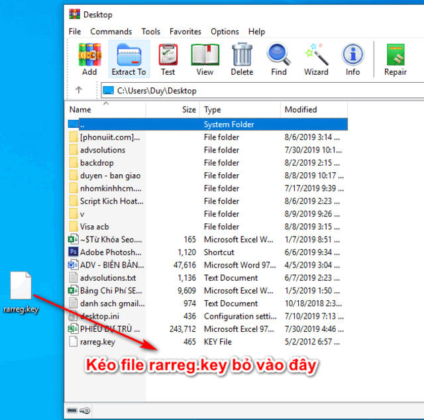This screenshot has height=420, width=424.
Task: Select the 'danh sach gmail...' file
Action: [113, 303]
